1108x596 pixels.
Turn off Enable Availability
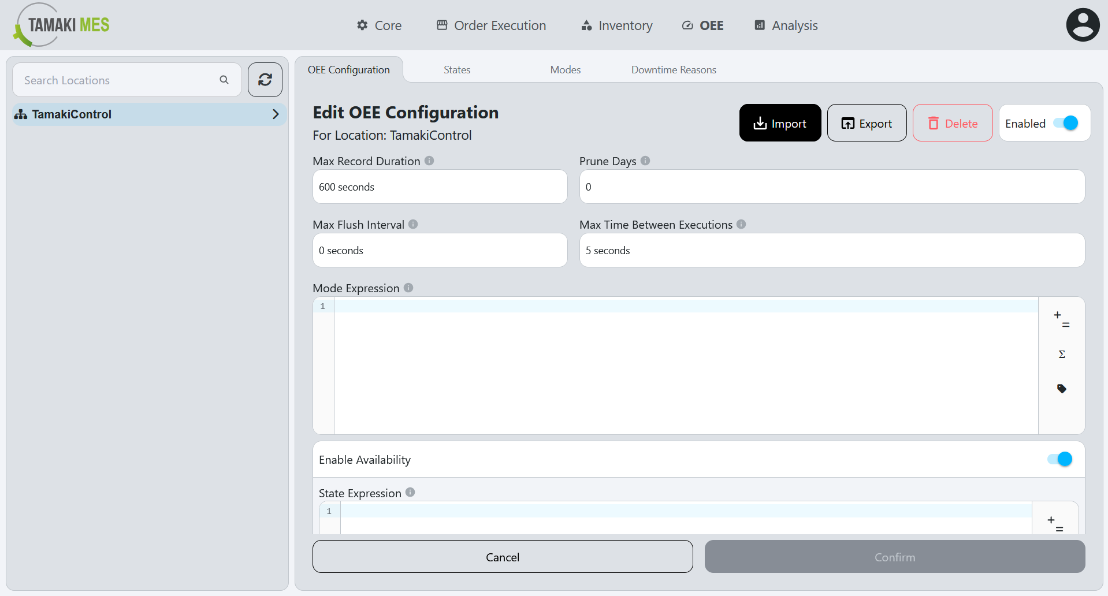[x=1058, y=459]
